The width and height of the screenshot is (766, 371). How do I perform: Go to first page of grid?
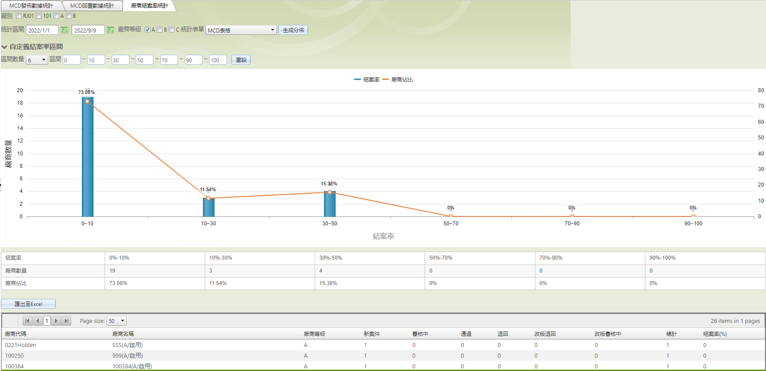[x=28, y=321]
